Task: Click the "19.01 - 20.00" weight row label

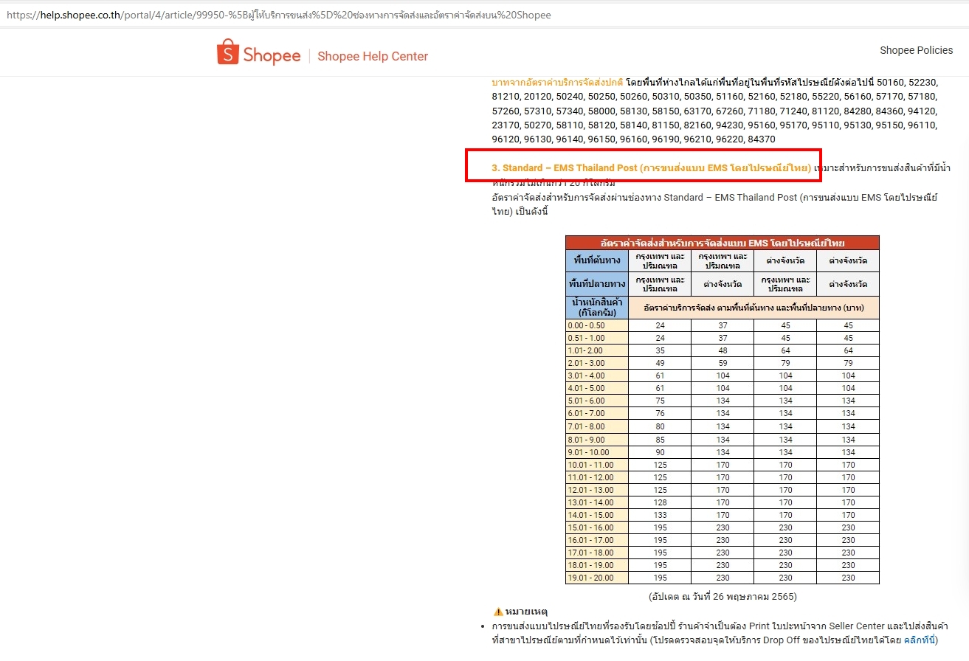Action: (597, 578)
